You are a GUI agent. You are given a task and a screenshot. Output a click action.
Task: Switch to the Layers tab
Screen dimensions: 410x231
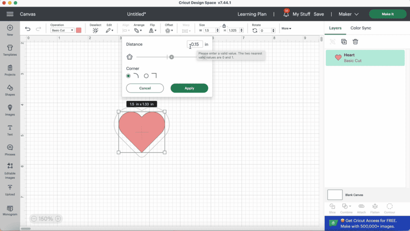(x=335, y=28)
